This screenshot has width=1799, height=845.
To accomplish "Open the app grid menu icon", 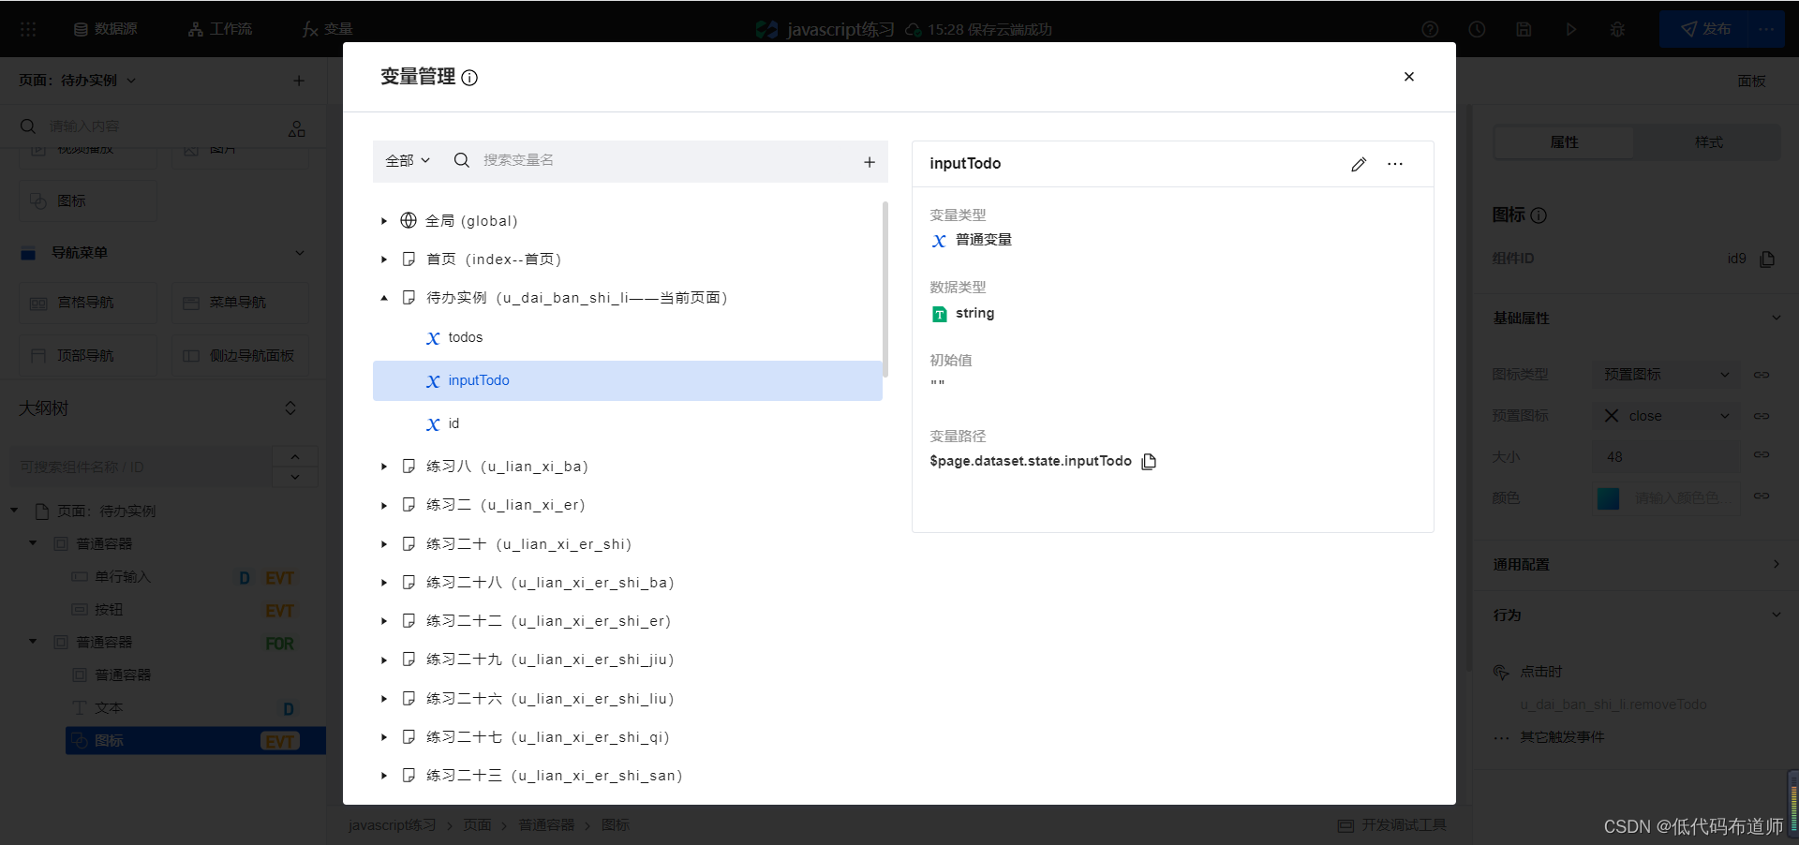I will click(x=28, y=29).
